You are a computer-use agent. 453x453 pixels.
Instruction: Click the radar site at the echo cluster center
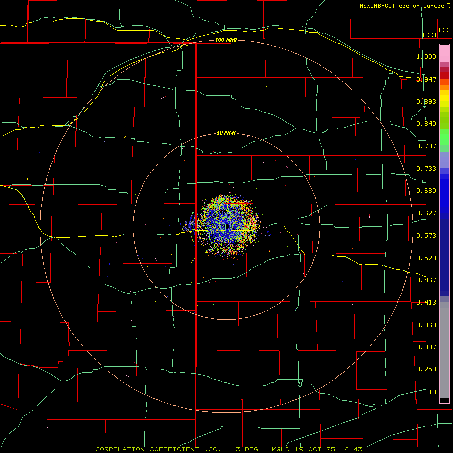(x=227, y=226)
